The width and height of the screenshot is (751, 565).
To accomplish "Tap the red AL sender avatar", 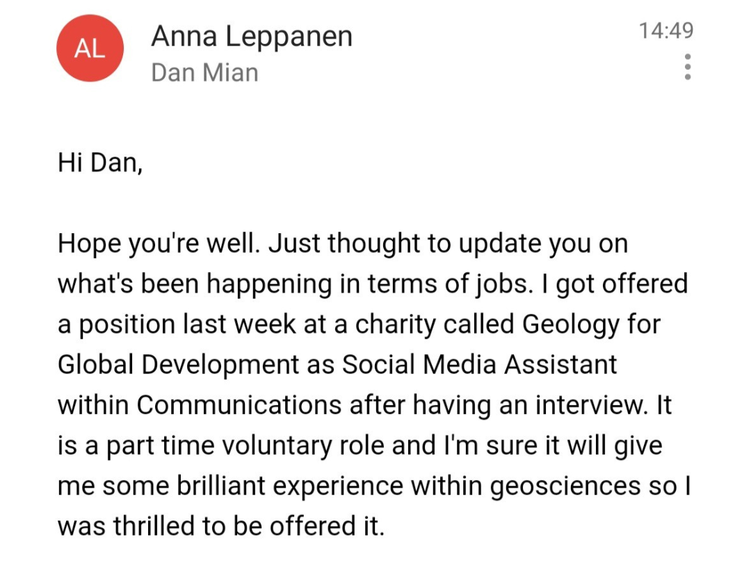I will (x=90, y=49).
